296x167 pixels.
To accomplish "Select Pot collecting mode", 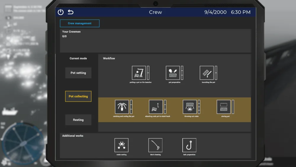I will tap(78, 96).
